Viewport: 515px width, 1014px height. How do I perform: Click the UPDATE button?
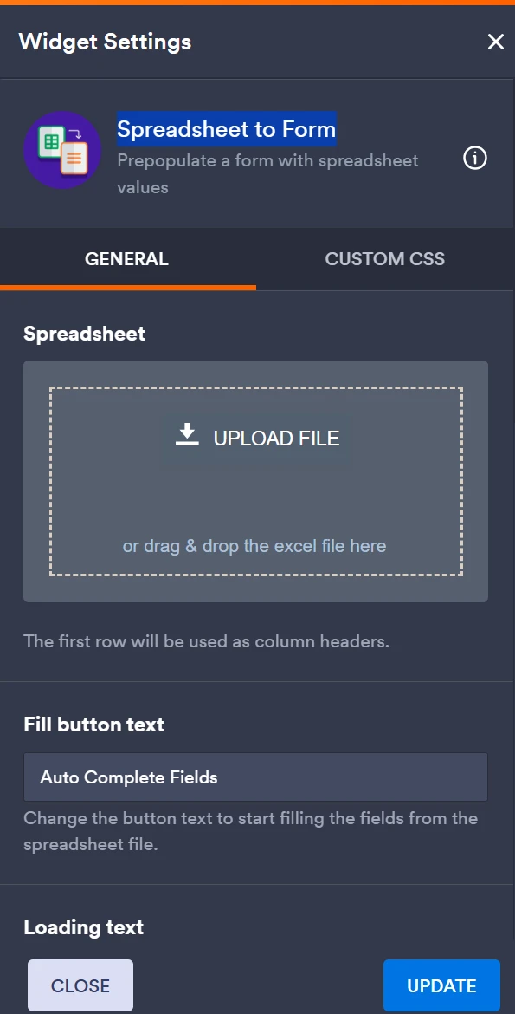coord(441,985)
